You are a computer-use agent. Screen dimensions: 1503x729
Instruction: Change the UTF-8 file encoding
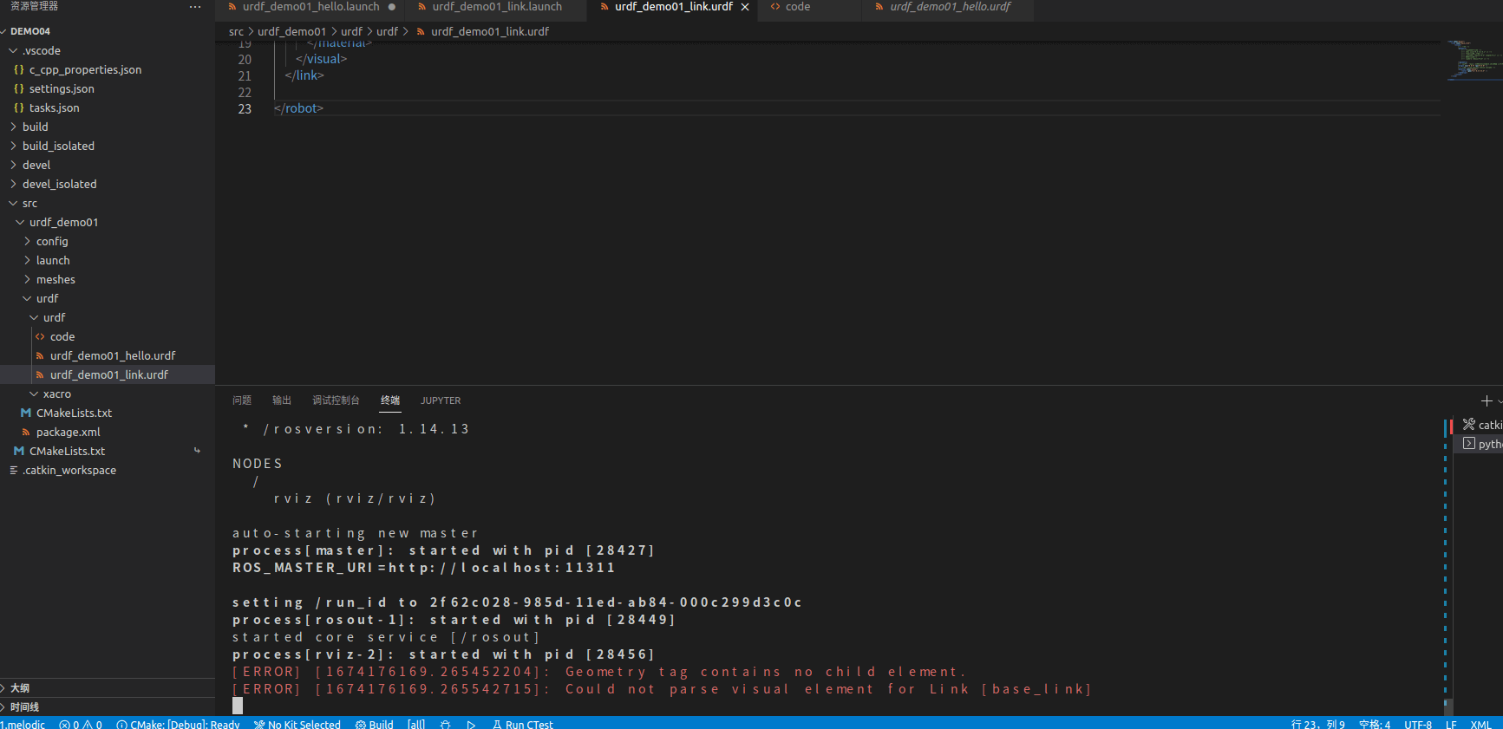tap(1418, 724)
